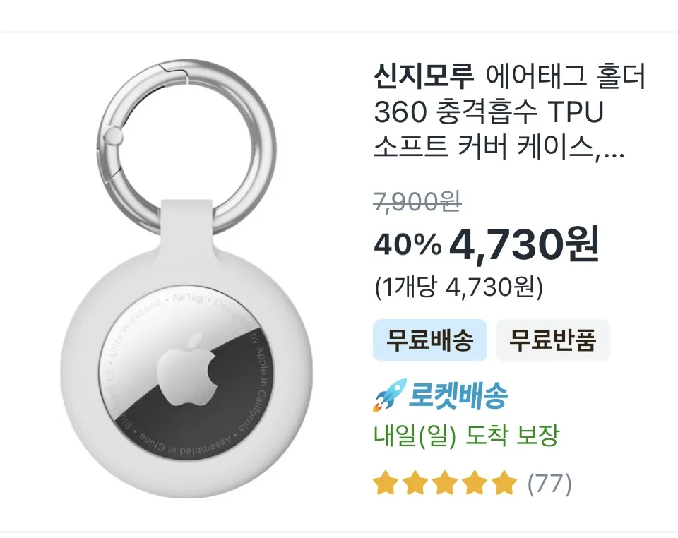The width and height of the screenshot is (678, 538).
Task: Click the 무료반품 badge
Action: tap(552, 340)
